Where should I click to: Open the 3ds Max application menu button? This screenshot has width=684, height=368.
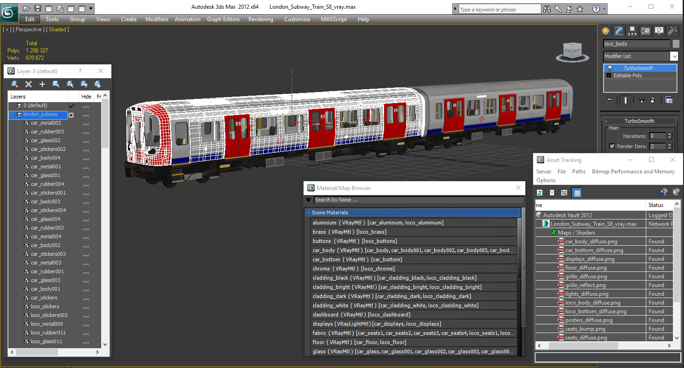[9, 11]
